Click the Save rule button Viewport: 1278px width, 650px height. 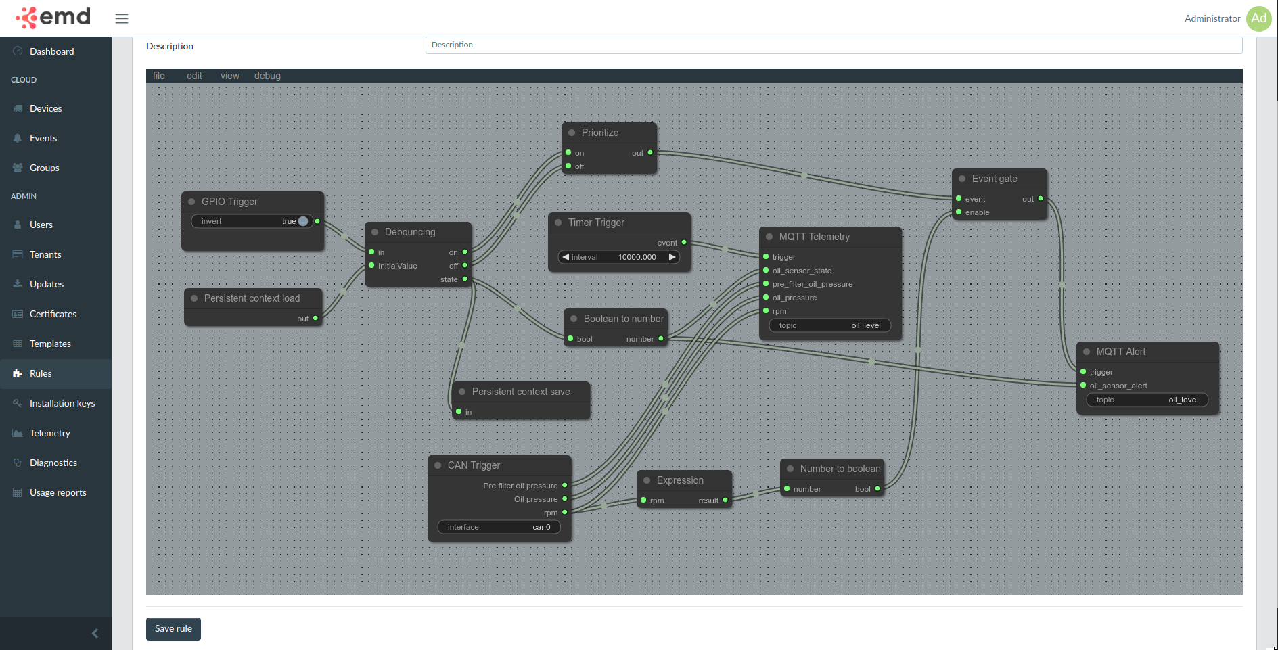click(173, 628)
